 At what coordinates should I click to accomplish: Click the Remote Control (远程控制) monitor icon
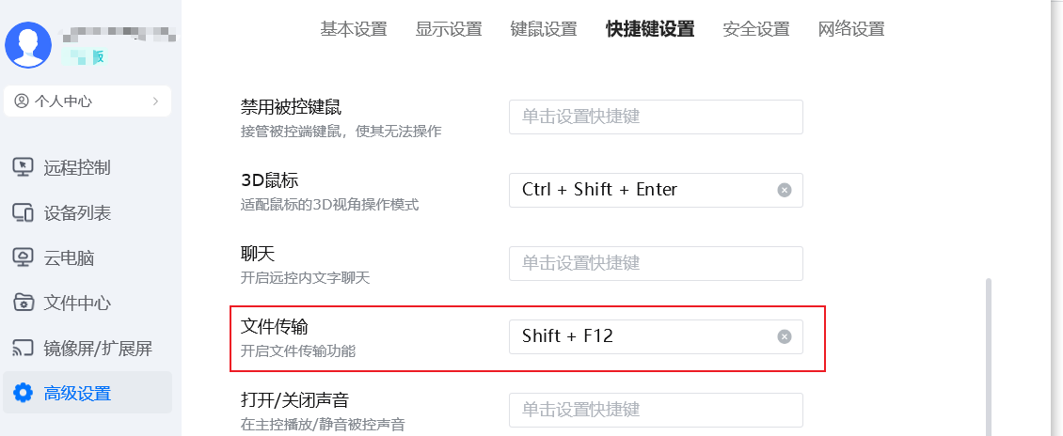[24, 167]
